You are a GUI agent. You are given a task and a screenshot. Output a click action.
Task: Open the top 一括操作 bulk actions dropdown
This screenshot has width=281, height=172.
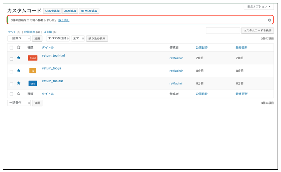(19, 38)
